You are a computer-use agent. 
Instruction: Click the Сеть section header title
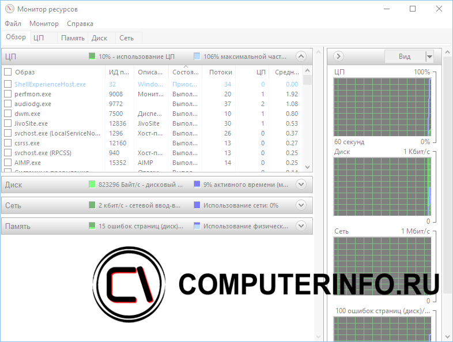[13, 205]
